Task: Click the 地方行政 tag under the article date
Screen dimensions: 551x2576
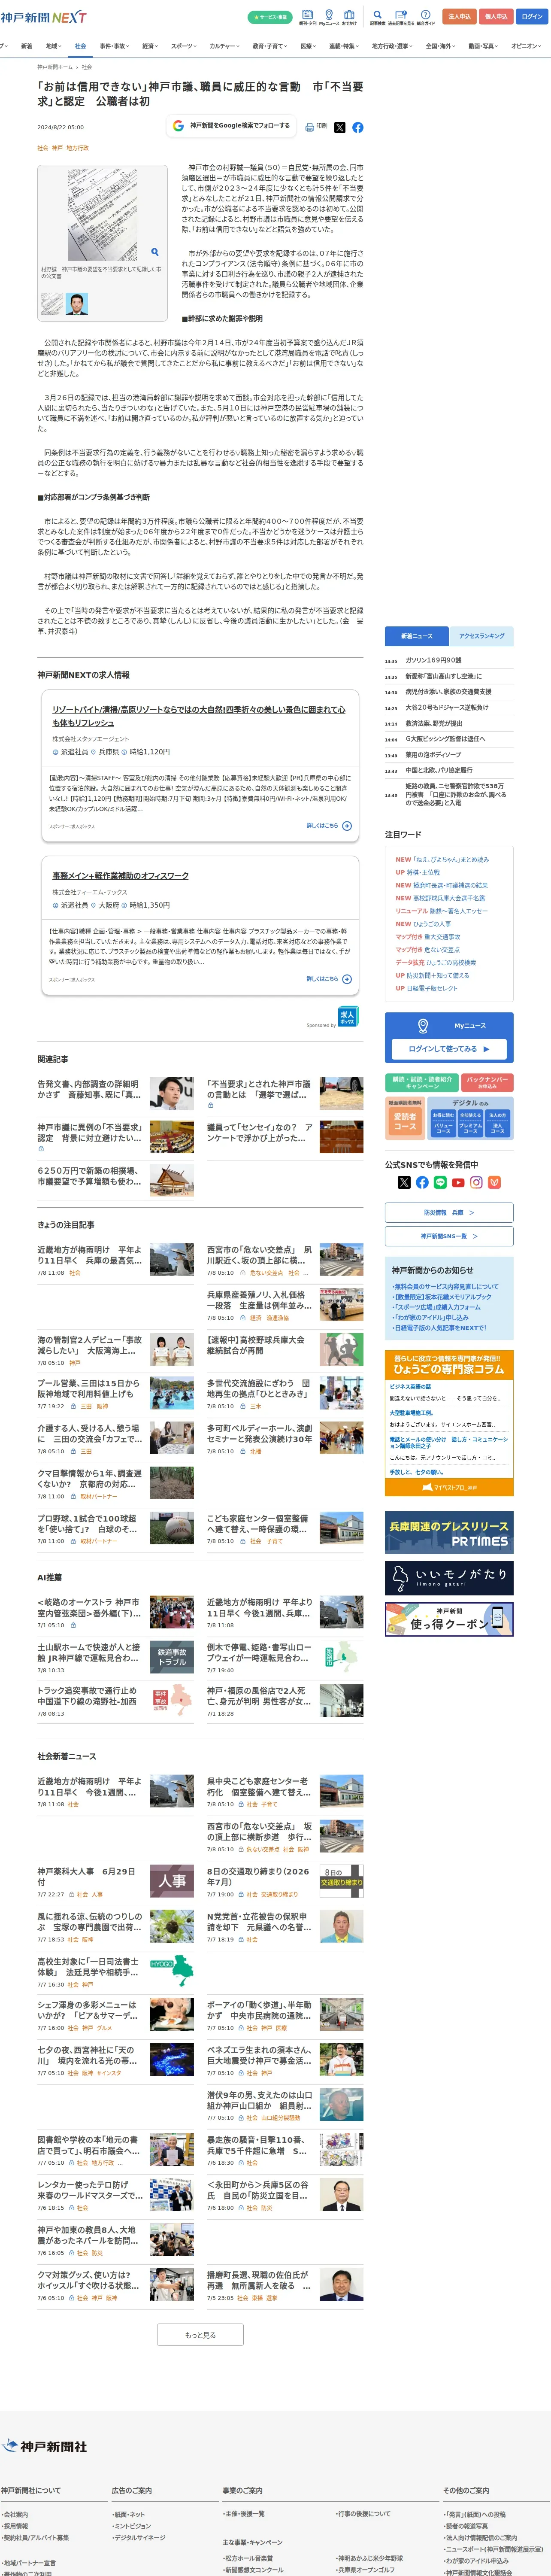Action: coord(78,148)
